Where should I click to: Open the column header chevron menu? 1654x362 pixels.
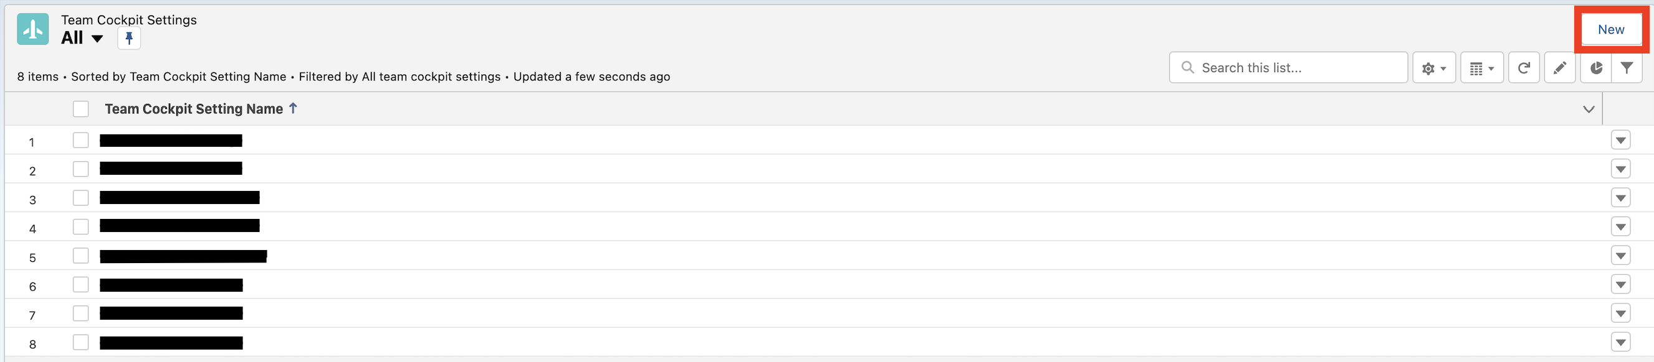(x=1589, y=109)
